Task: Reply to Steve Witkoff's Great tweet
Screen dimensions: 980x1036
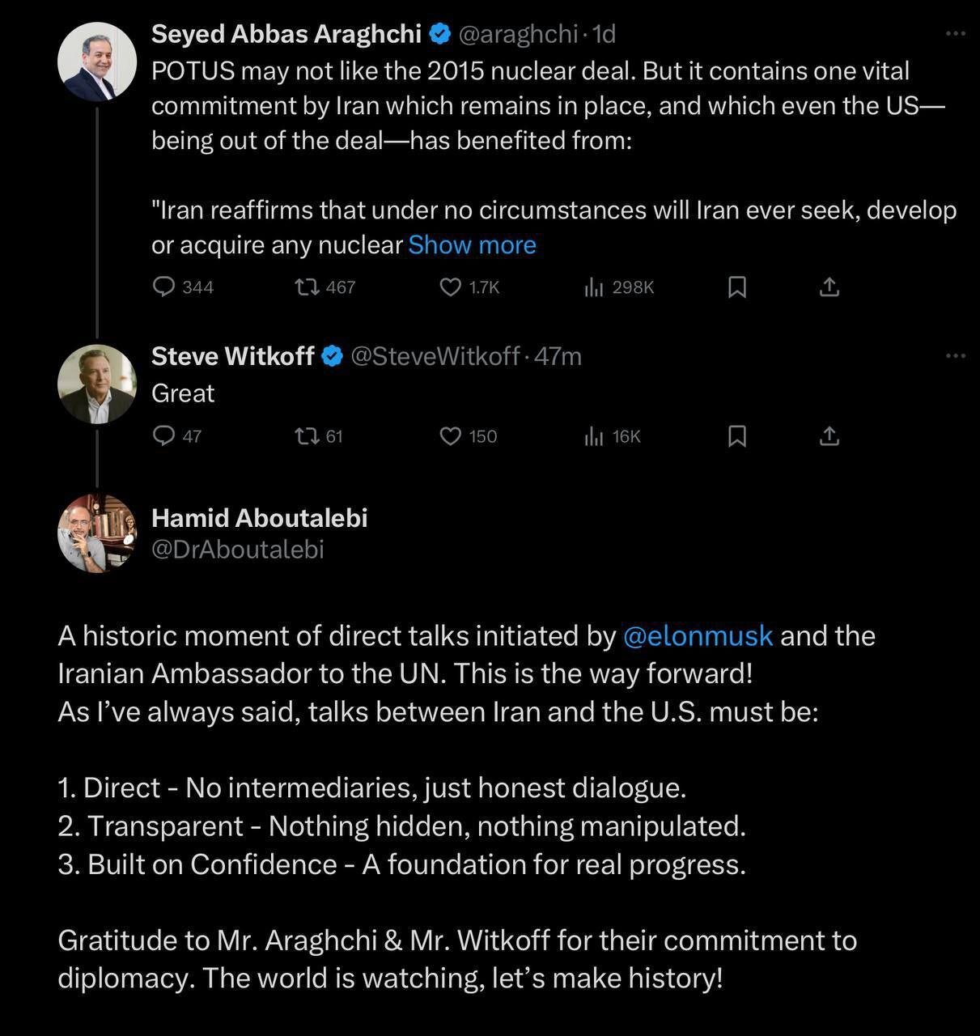Action: pos(164,436)
